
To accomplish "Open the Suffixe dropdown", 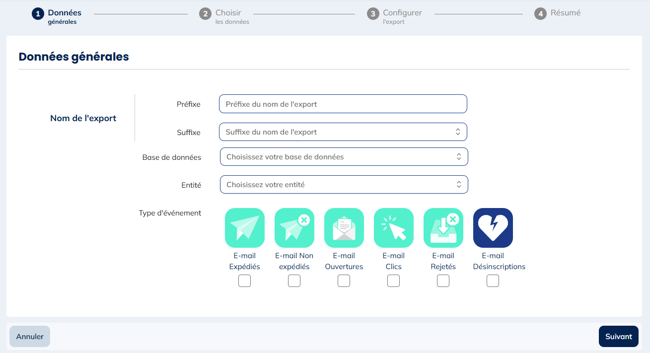I will (343, 132).
